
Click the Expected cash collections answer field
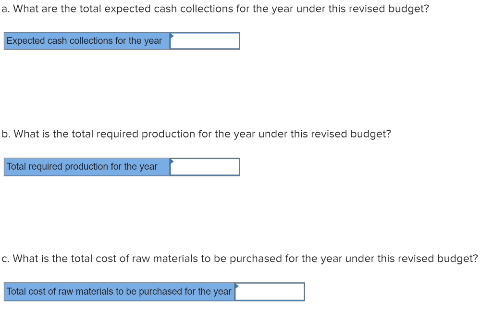pyautogui.click(x=205, y=41)
